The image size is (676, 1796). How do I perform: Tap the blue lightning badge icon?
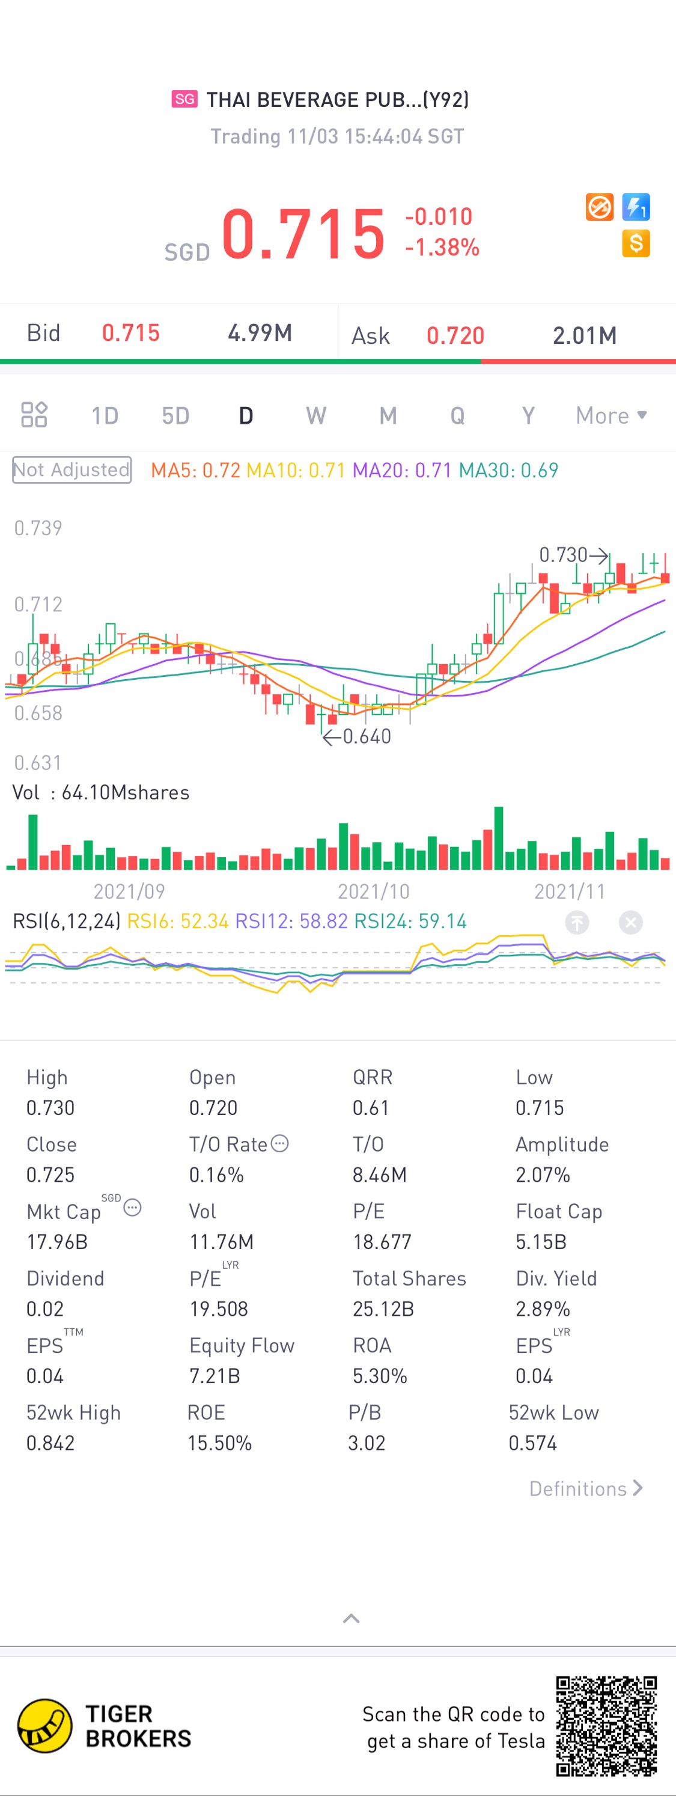636,207
